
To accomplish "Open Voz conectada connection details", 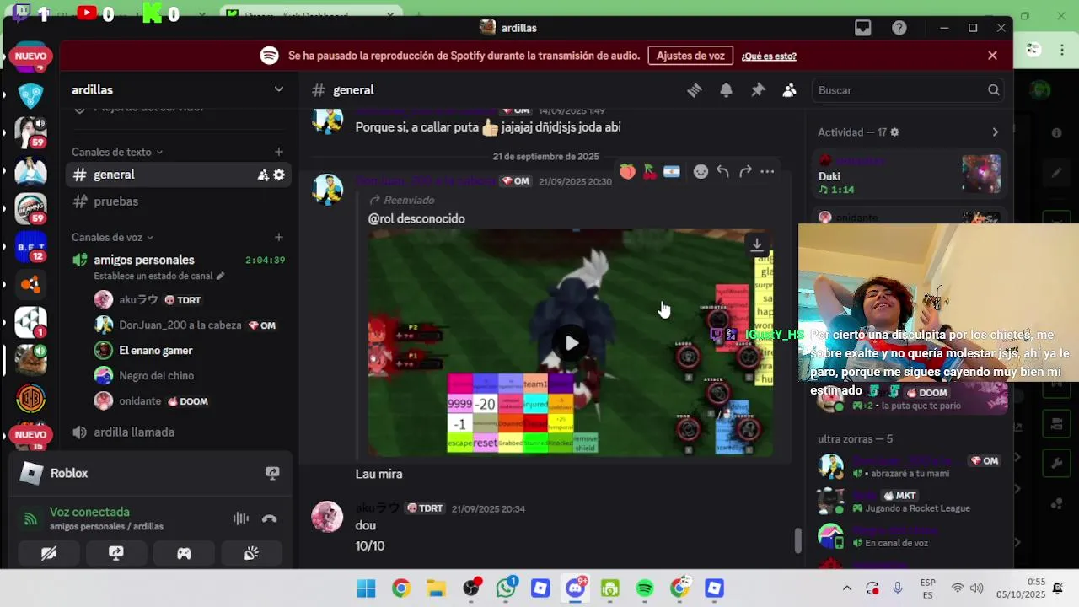I will coord(89,512).
